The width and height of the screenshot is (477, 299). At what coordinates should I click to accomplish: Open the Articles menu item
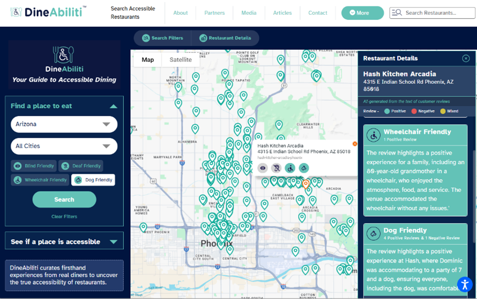pyautogui.click(x=282, y=13)
